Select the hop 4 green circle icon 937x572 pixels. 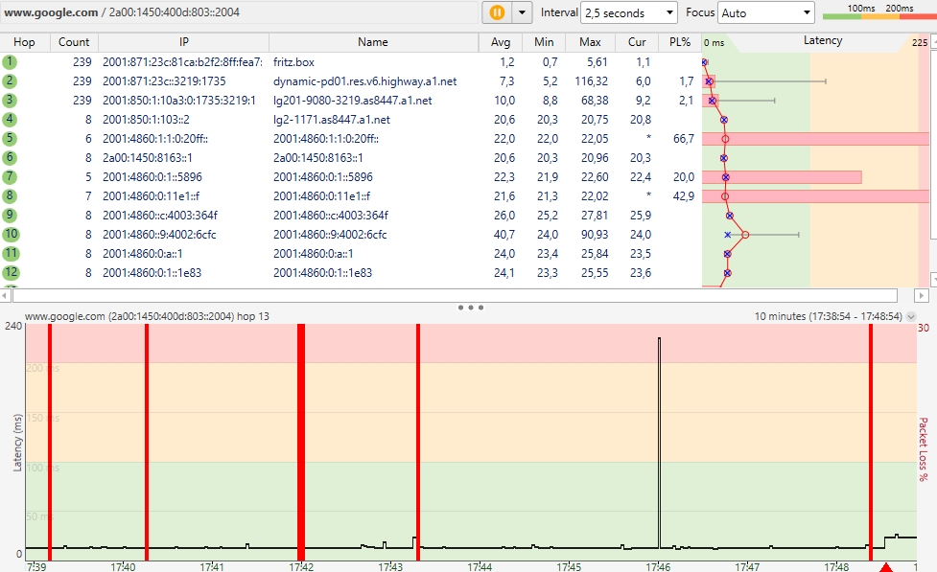tap(10, 119)
